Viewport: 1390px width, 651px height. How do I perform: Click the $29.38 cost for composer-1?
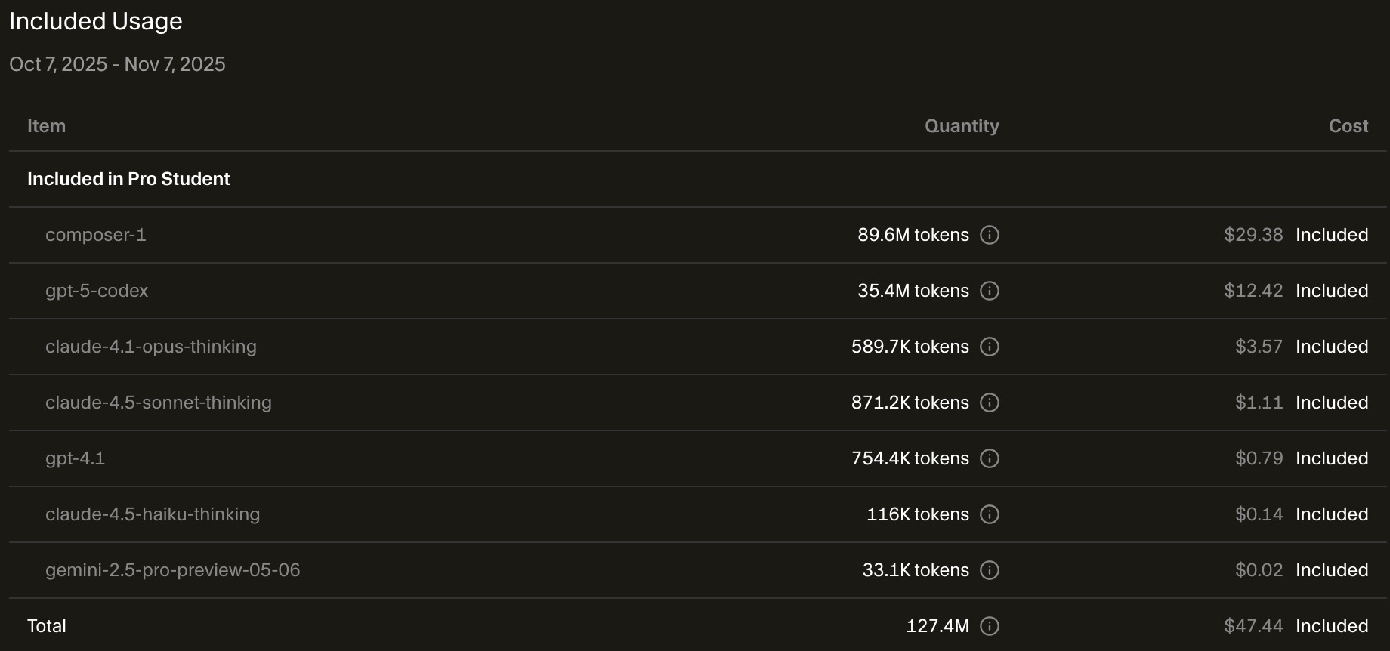click(1253, 235)
